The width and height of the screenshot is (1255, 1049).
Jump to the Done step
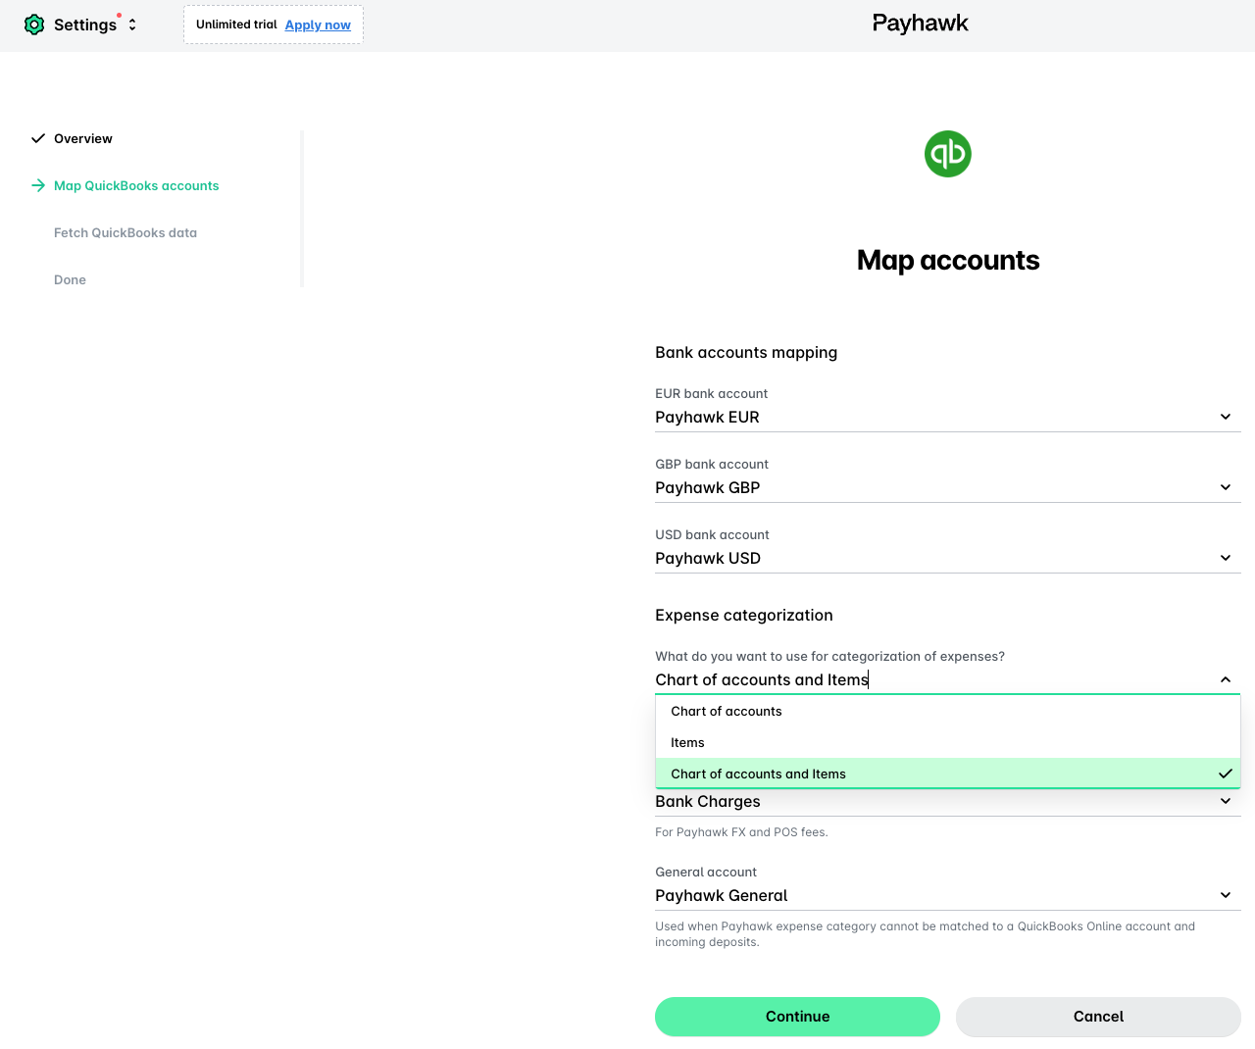pos(70,279)
